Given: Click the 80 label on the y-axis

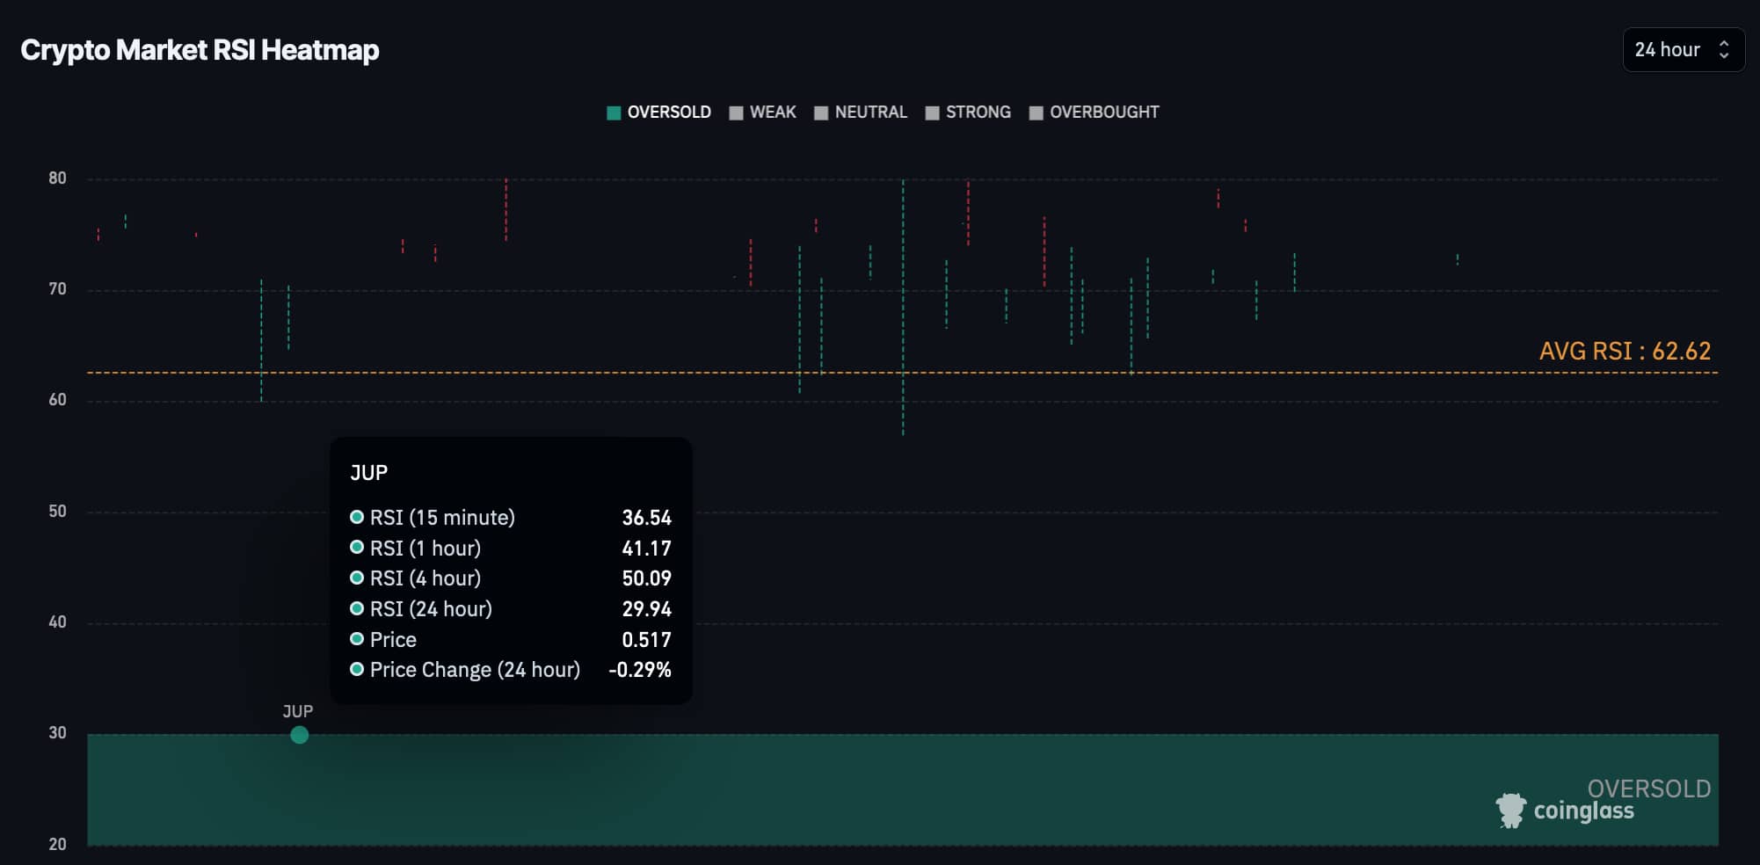Looking at the screenshot, I should pos(57,178).
